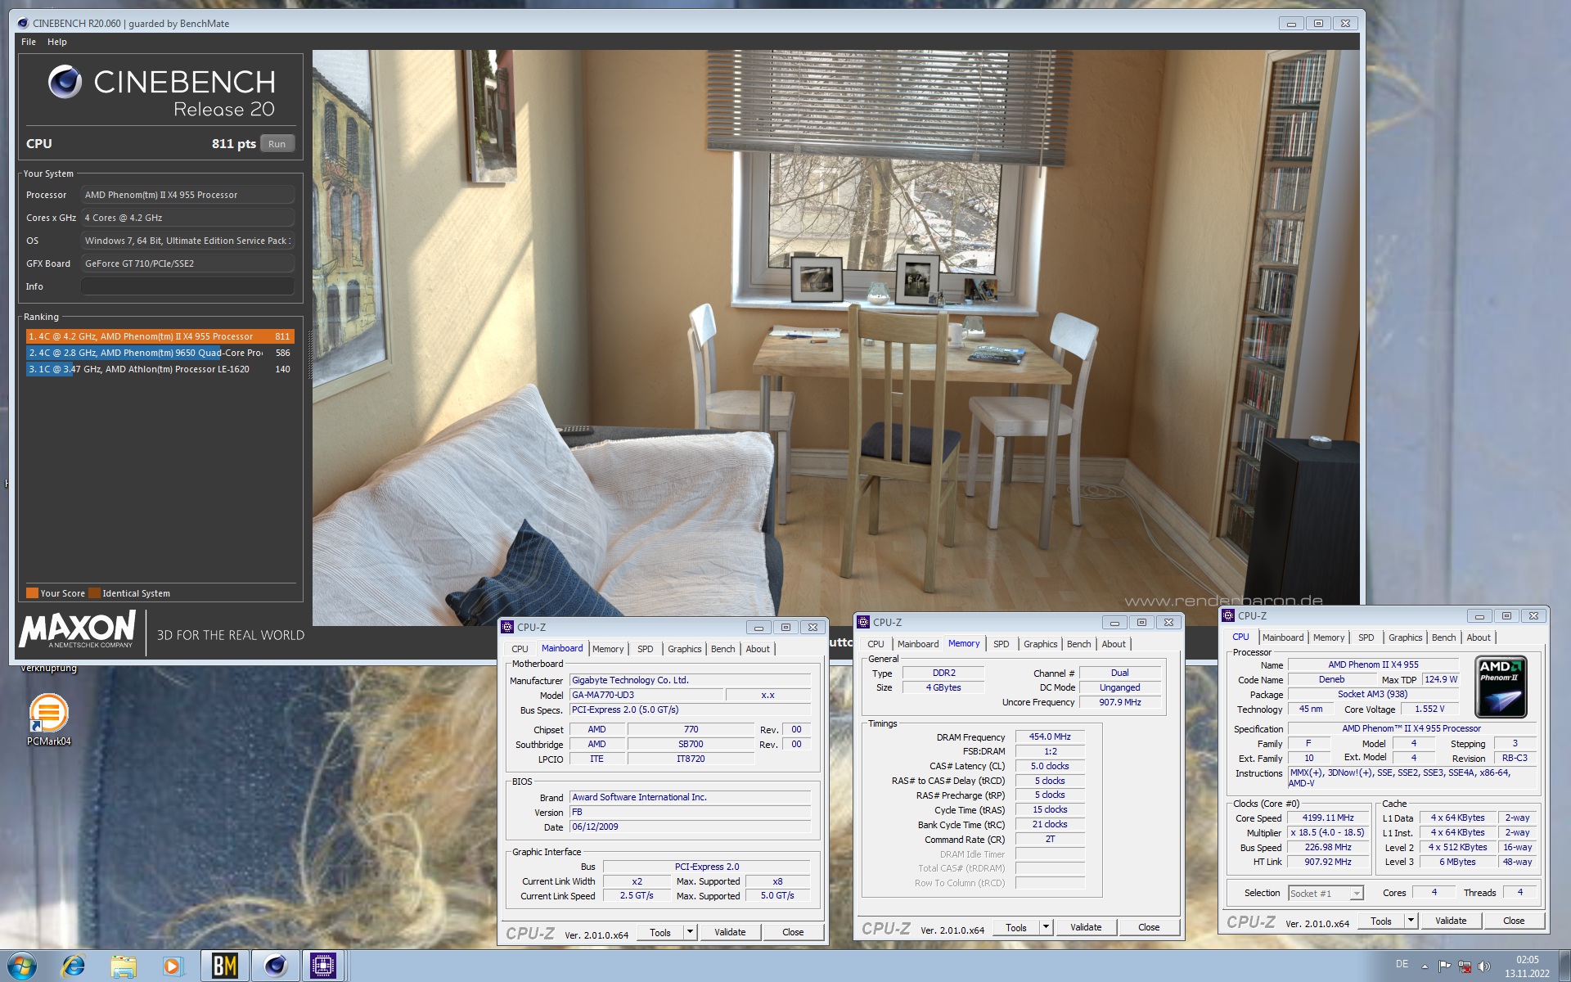This screenshot has height=982, width=1571.
Task: Open Tools dropdown arrow in CPU tab window
Action: (1411, 921)
